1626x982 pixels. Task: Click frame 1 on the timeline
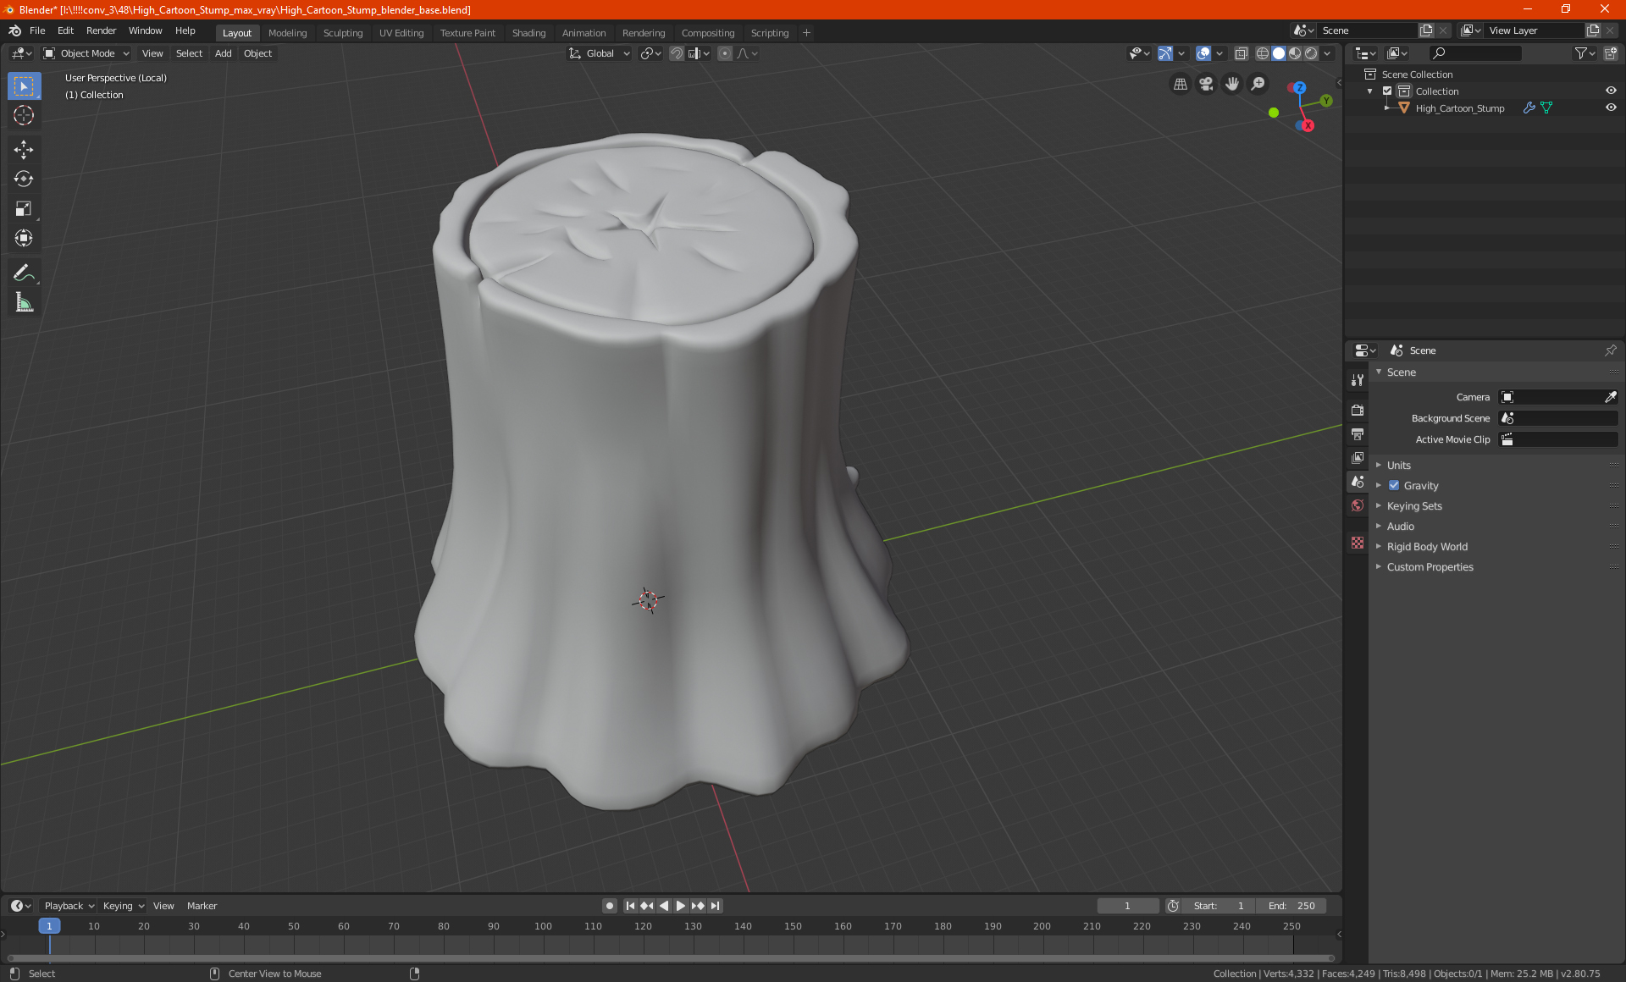coord(50,925)
